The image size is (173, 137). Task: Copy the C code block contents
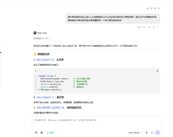(157, 71)
